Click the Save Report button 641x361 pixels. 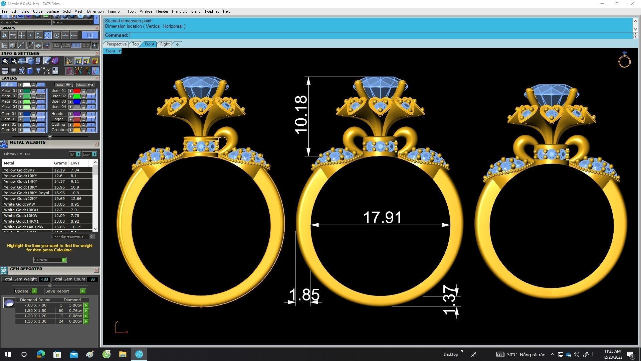(x=65, y=291)
